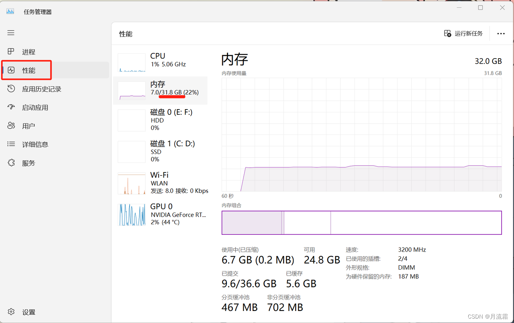
Task: Go to 启动应用 startup apps page
Action: click(55, 108)
